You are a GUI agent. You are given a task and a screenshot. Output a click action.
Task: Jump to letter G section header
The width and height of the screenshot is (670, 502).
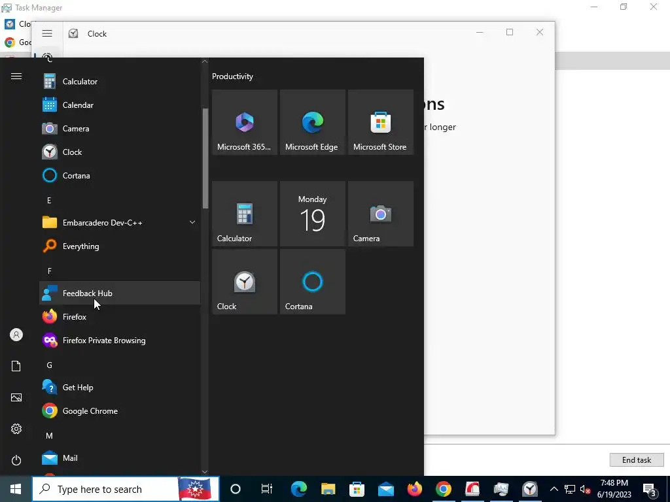(x=50, y=365)
